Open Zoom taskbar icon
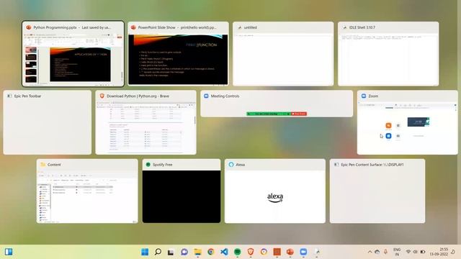The image size is (461, 259). [x=303, y=252]
